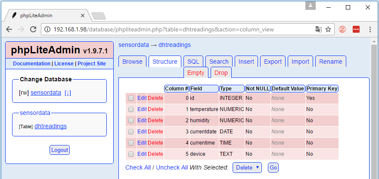Switch to the Browse tab
Viewport: 379px width, 179px height.
click(132, 62)
